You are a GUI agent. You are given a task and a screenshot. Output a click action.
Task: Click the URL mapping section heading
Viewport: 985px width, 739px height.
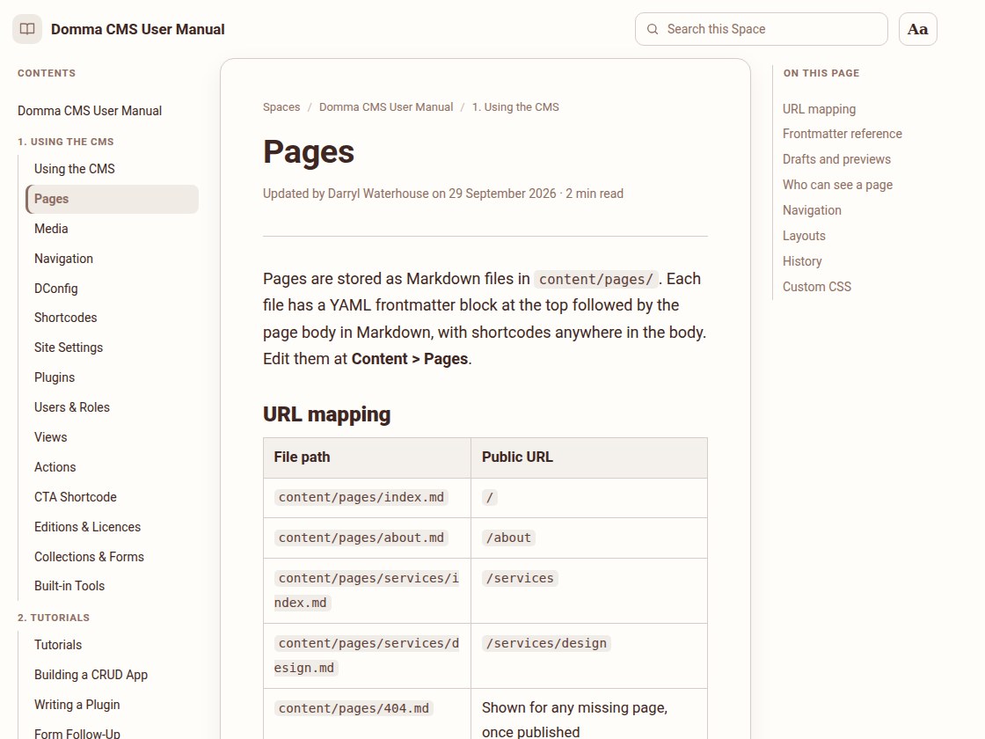(x=326, y=414)
